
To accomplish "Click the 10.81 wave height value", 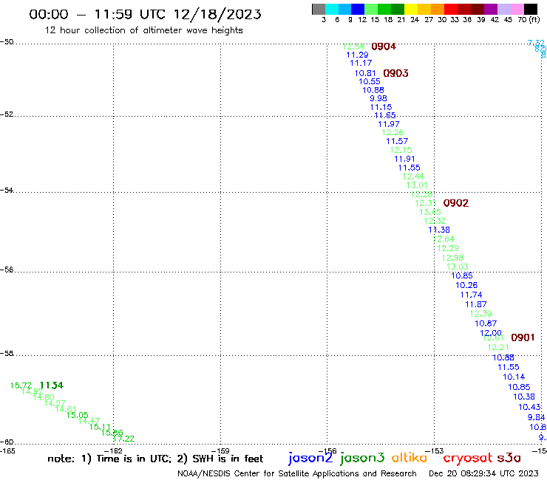I will (365, 73).
